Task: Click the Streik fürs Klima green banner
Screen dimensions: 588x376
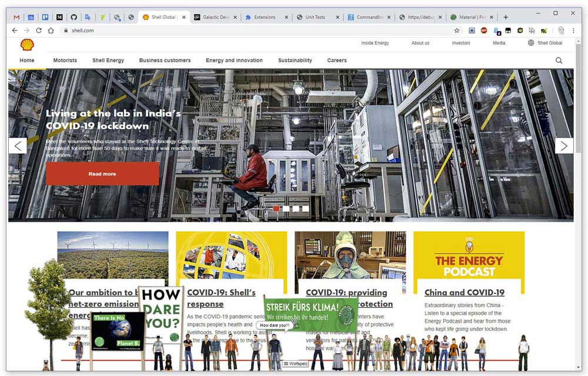Action: (310, 313)
